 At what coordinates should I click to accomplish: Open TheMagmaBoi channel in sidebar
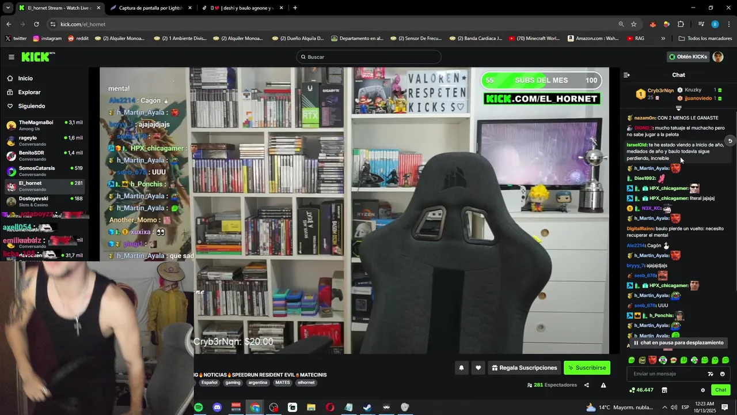coord(45,125)
